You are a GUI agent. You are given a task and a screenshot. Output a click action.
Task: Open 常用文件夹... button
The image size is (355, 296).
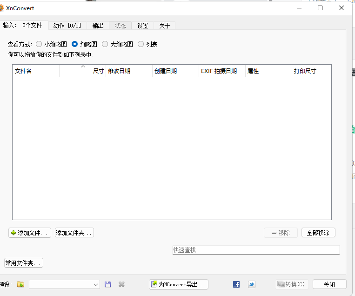point(24,263)
